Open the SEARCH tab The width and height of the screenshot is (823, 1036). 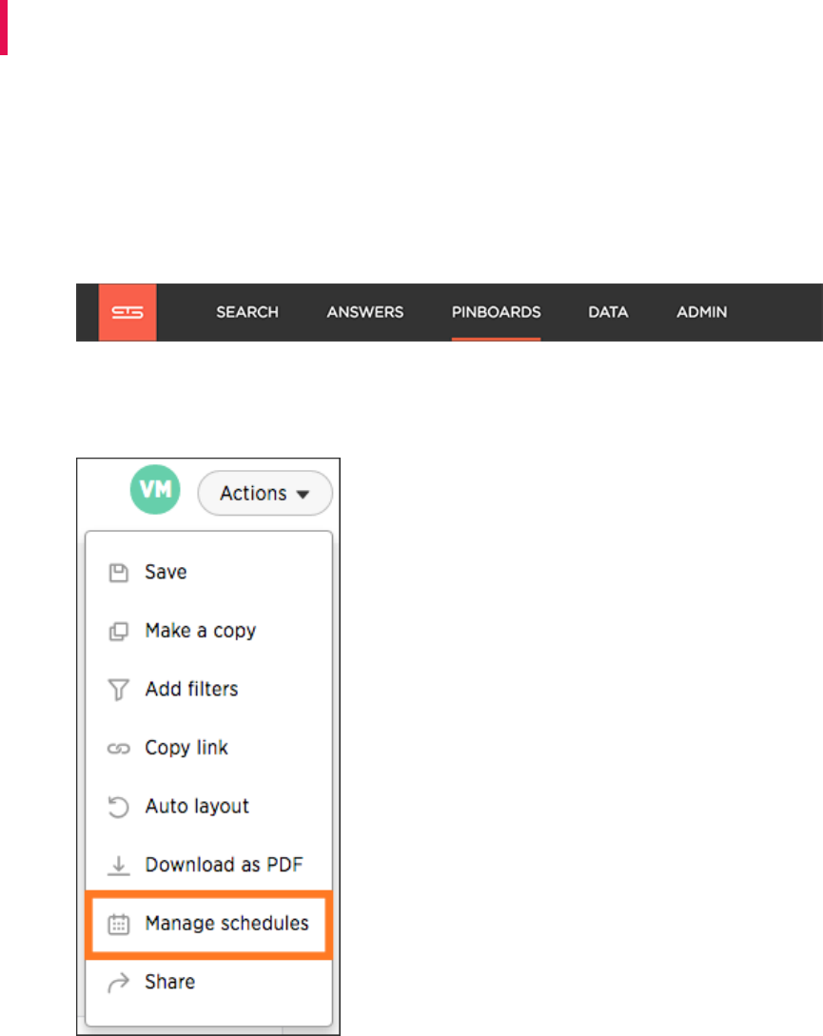(247, 313)
